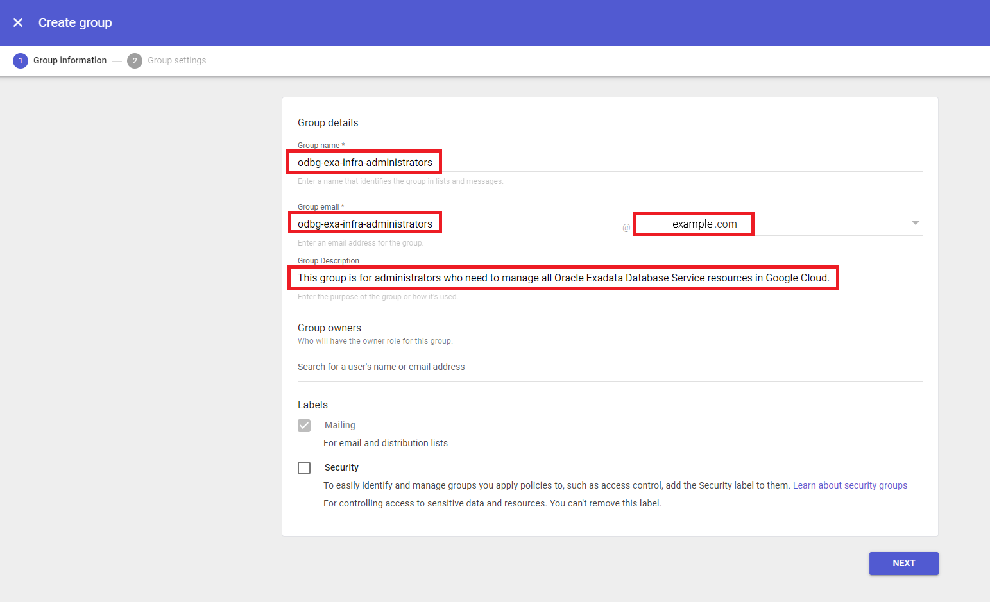The height and width of the screenshot is (602, 990).
Task: Click the step 1 numbered circle icon
Action: pyautogui.click(x=20, y=60)
